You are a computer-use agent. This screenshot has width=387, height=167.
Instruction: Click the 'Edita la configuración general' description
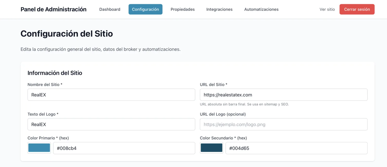100,49
